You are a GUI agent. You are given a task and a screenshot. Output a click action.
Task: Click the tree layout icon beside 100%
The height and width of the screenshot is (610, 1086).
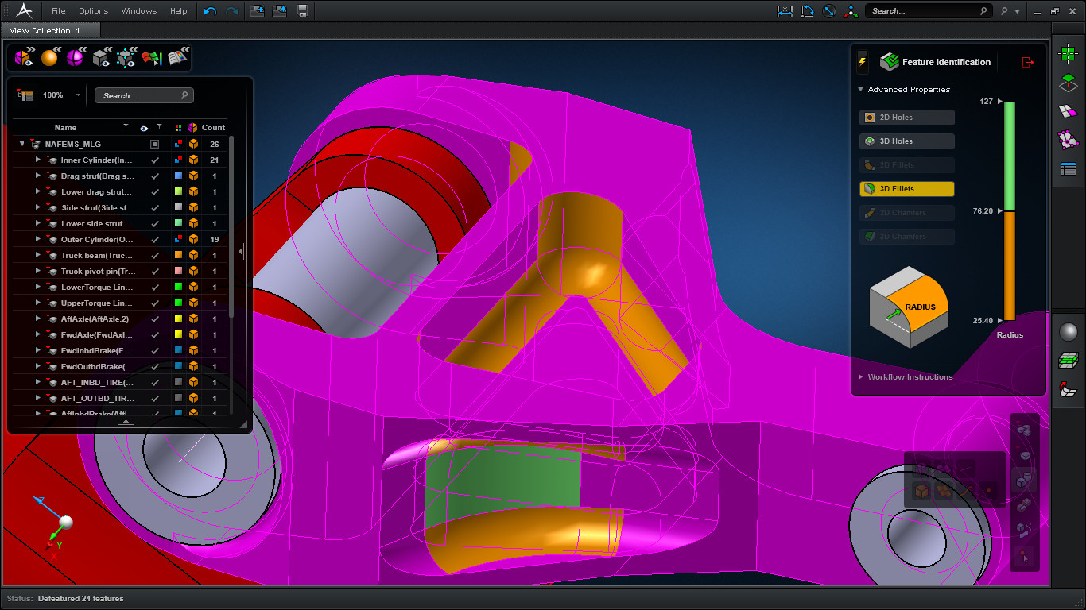click(26, 95)
